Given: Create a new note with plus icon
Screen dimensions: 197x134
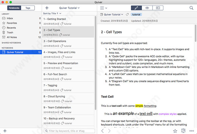Looking at the screenshot, I should 47,8.
